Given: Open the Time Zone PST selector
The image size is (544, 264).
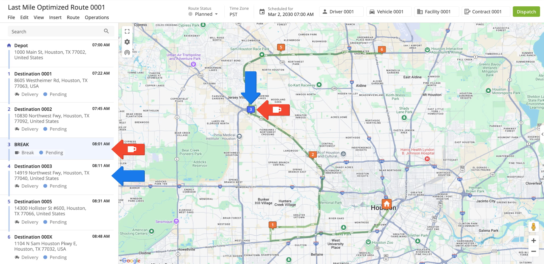Looking at the screenshot, I should pyautogui.click(x=233, y=14).
